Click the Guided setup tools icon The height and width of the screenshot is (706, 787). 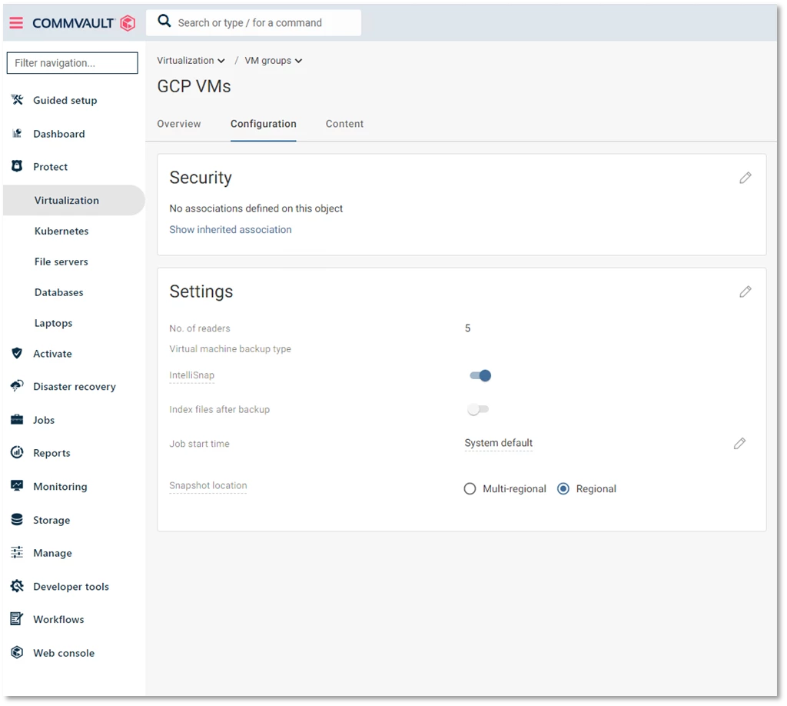tap(17, 99)
